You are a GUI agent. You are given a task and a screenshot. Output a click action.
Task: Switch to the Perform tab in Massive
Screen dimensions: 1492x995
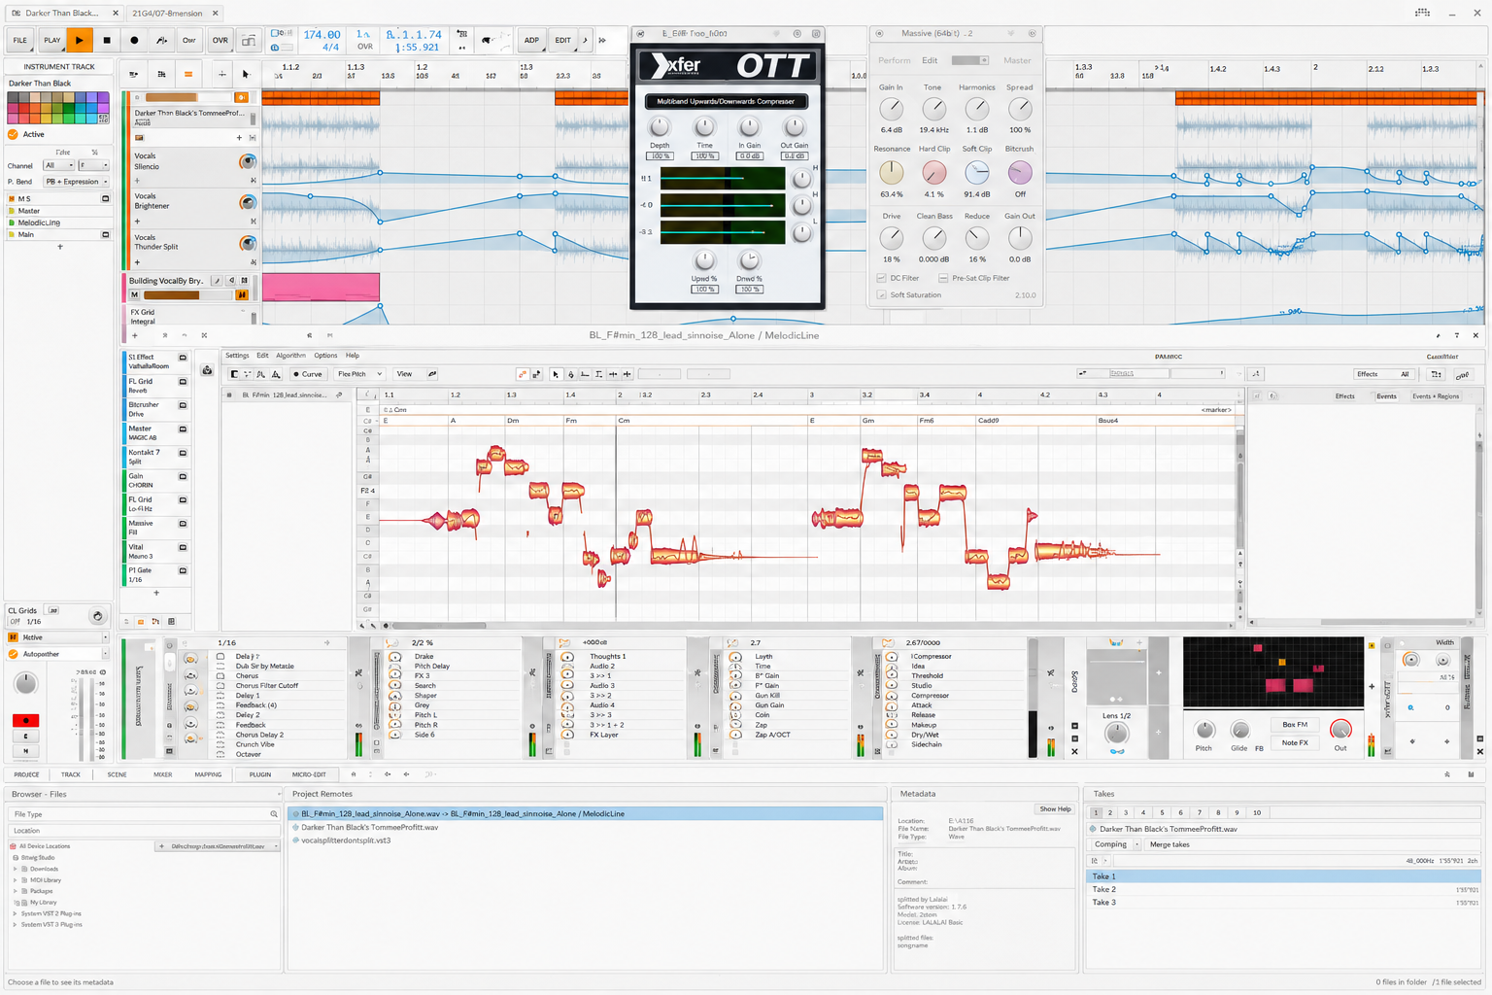click(x=895, y=60)
